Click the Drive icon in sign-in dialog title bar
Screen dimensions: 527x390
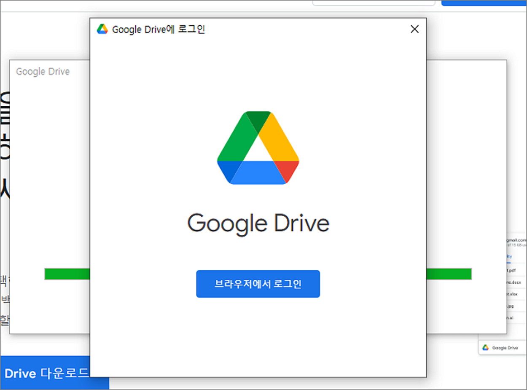[102, 29]
